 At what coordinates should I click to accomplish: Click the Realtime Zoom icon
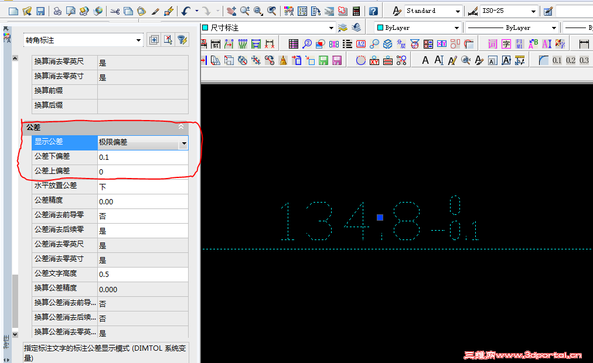pyautogui.click(x=245, y=11)
